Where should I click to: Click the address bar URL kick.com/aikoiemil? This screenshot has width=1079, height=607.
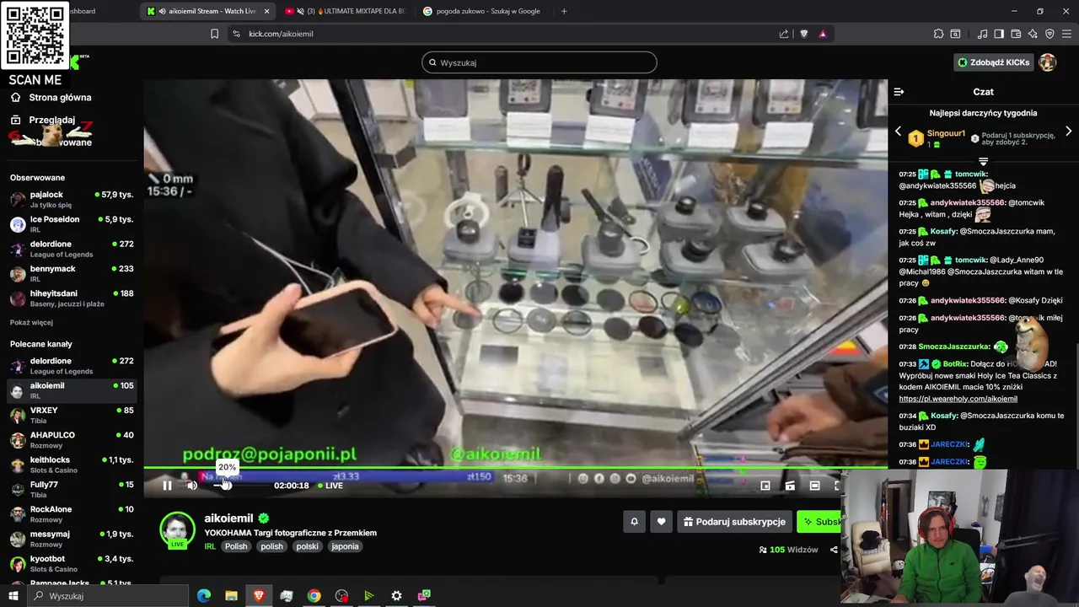(281, 34)
